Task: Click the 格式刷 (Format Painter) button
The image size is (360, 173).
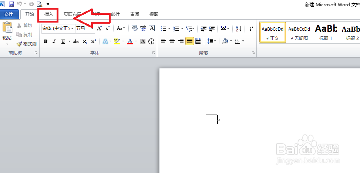Action: pyautogui.click(x=27, y=44)
